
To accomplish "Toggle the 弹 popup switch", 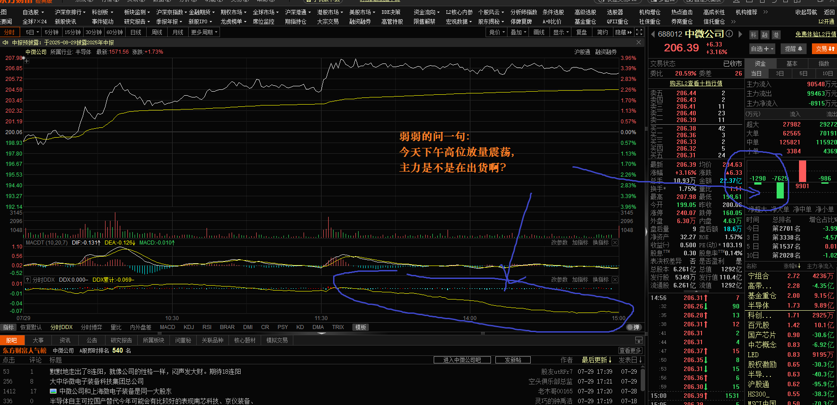I will tap(633, 327).
